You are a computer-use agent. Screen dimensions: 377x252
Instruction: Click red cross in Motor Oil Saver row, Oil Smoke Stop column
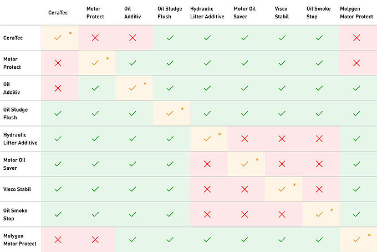tap(319, 164)
